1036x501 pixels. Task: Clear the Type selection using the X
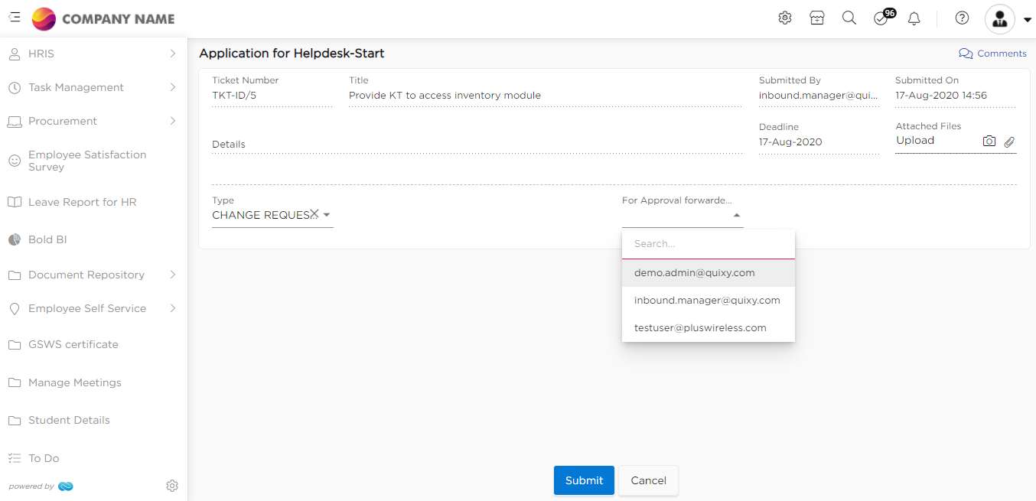pos(314,214)
